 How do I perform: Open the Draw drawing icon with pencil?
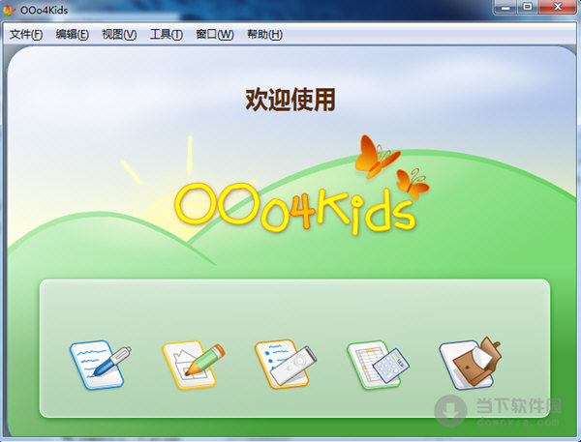(x=193, y=365)
